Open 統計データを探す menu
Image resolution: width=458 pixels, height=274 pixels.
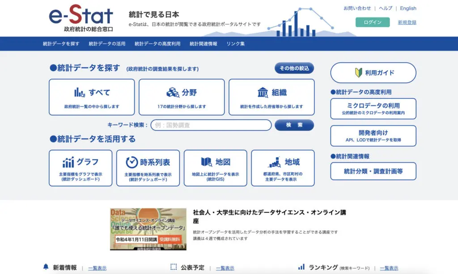click(x=61, y=44)
